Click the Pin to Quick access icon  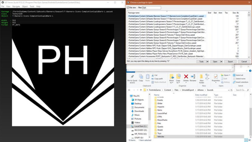[132, 77]
